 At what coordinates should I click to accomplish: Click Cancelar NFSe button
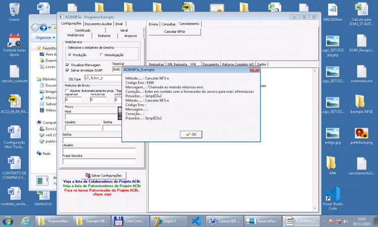coord(175,32)
